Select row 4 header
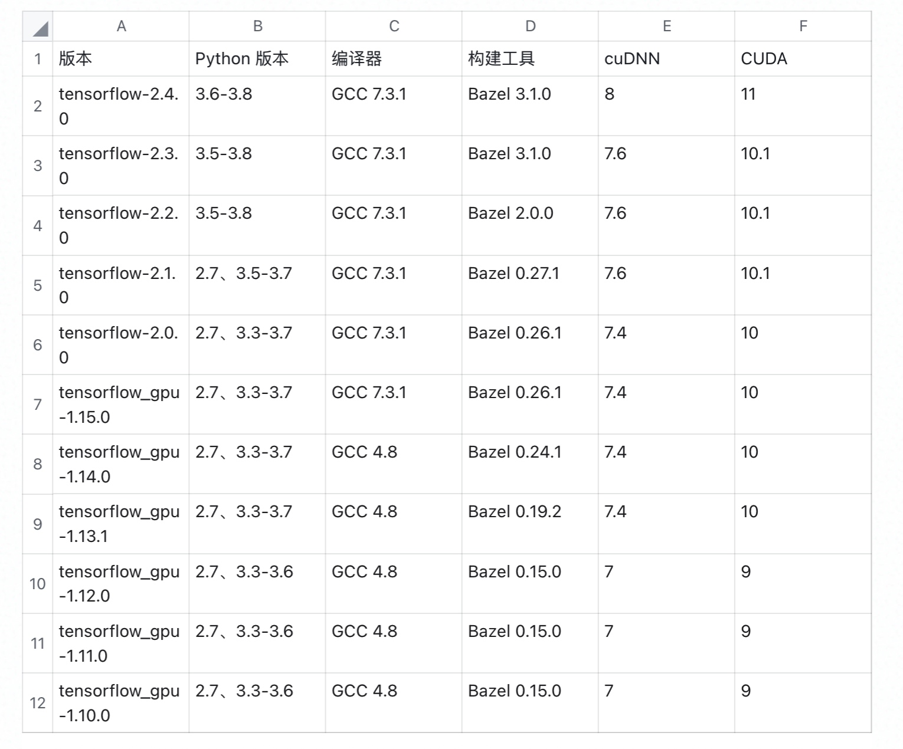Image resolution: width=903 pixels, height=749 pixels. tap(38, 226)
